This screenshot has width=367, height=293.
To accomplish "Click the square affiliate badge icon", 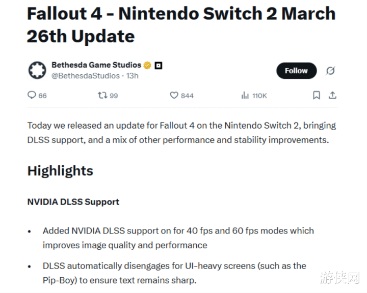I will (x=158, y=65).
